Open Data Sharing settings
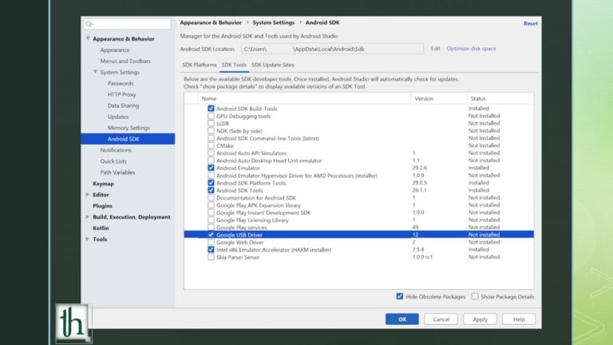 [123, 105]
